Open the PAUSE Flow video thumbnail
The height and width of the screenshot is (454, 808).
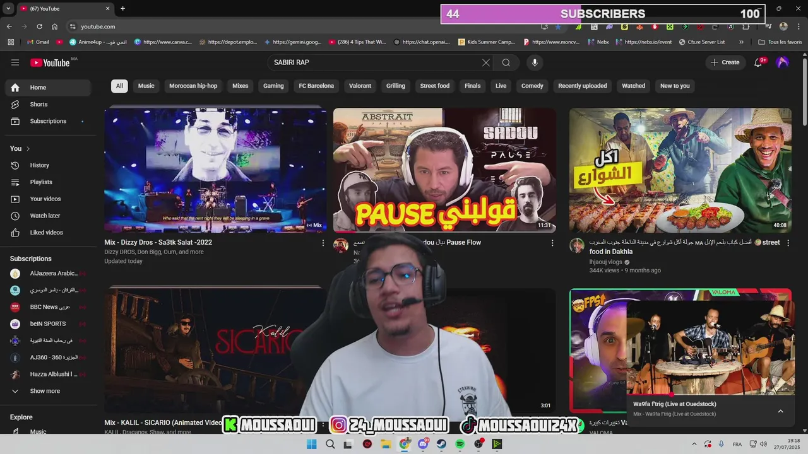tap(444, 170)
